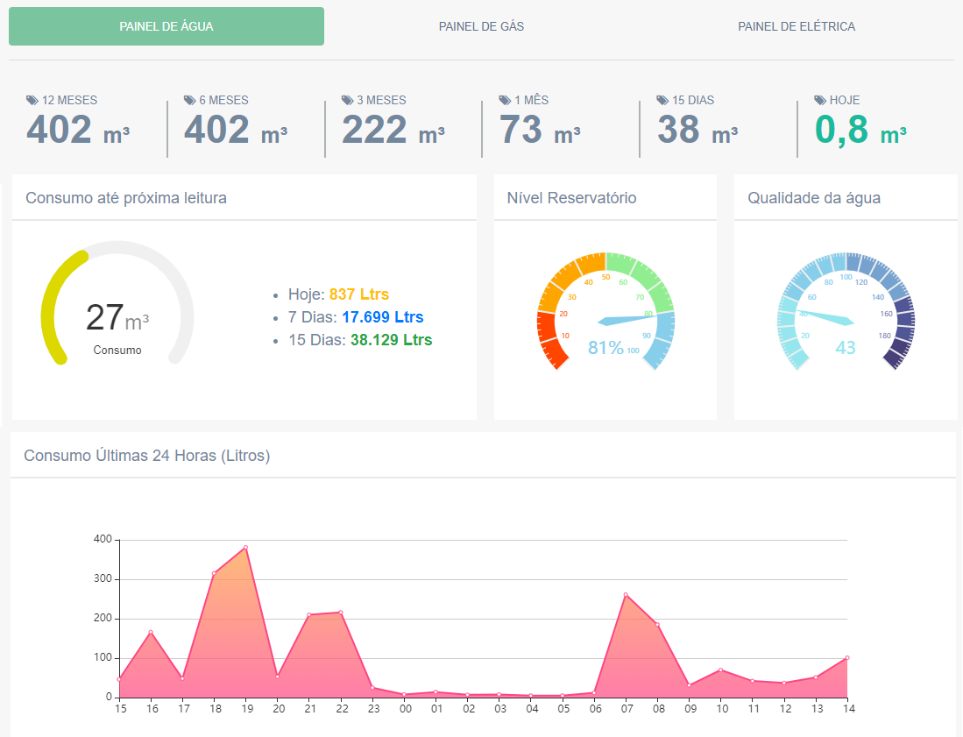
Task: Click the last chart data point at hour 14
Action: [846, 658]
